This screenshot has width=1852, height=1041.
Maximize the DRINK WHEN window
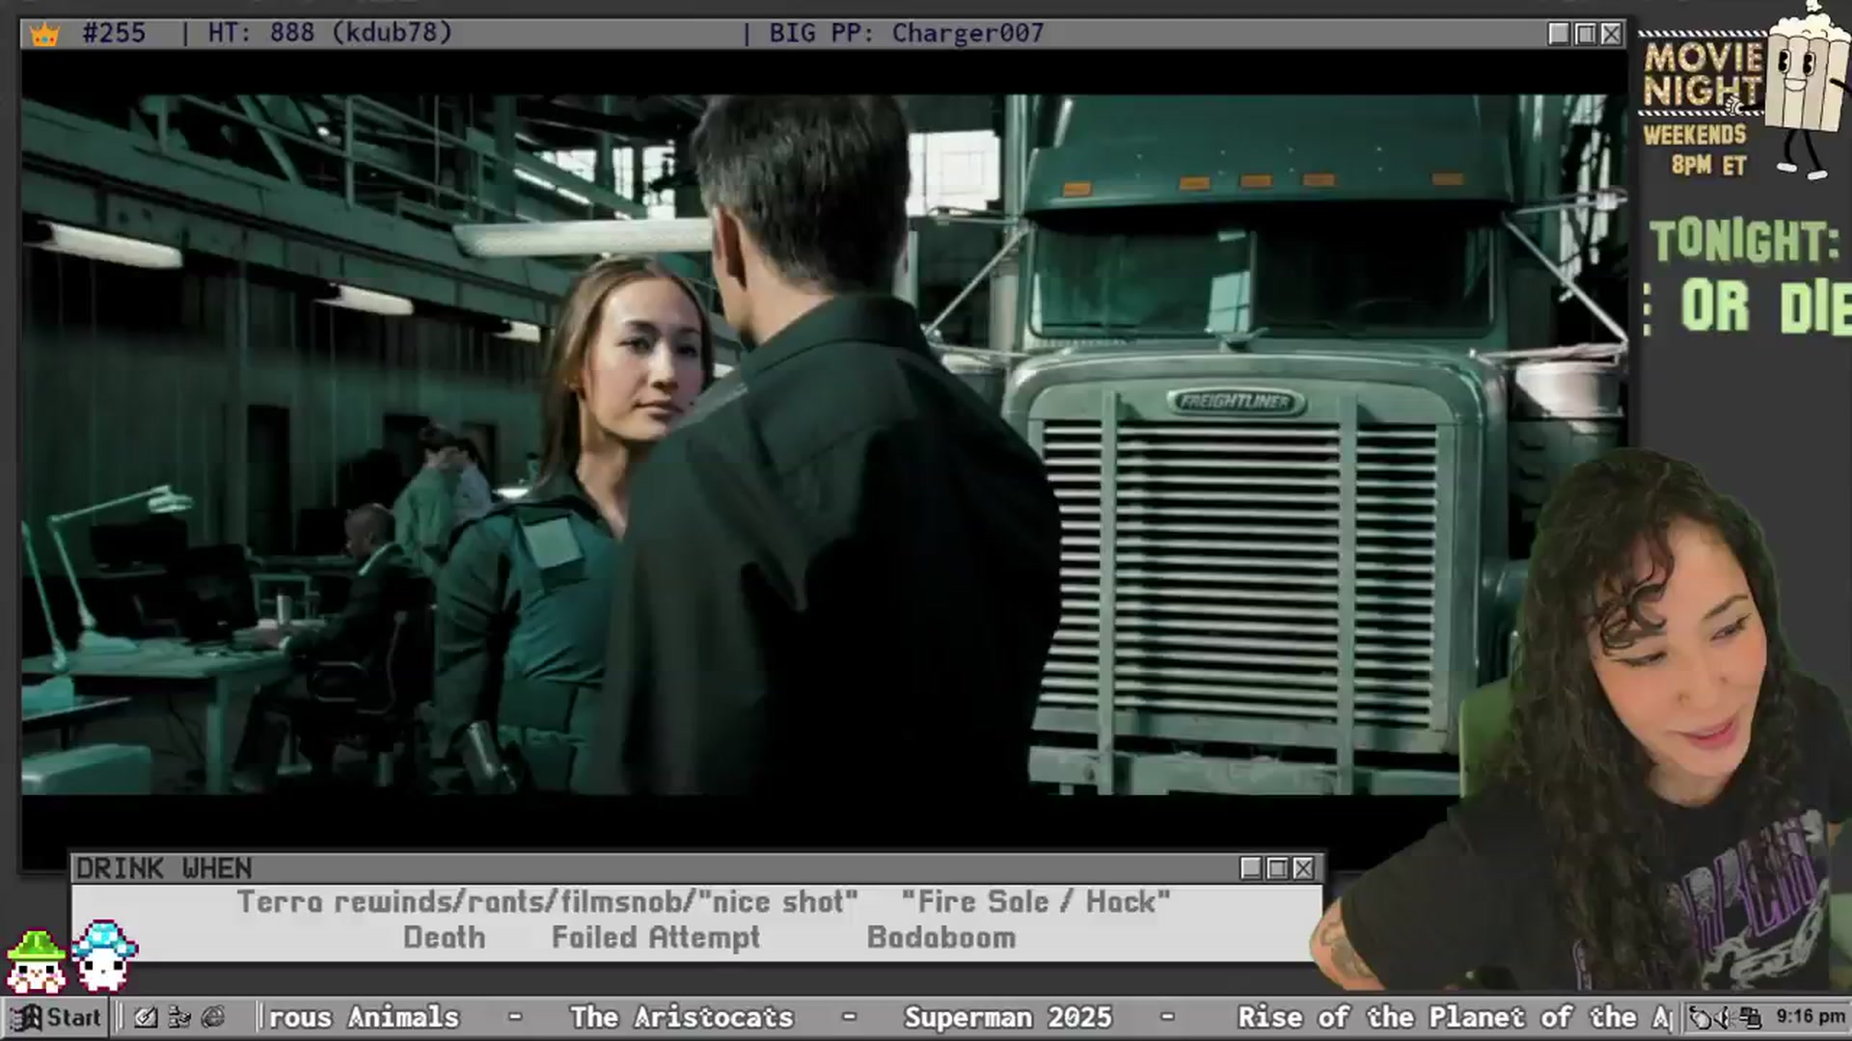click(1277, 868)
